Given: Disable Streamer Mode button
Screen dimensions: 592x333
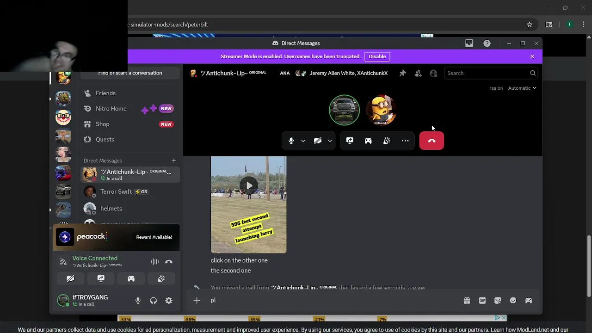Looking at the screenshot, I should click(377, 56).
